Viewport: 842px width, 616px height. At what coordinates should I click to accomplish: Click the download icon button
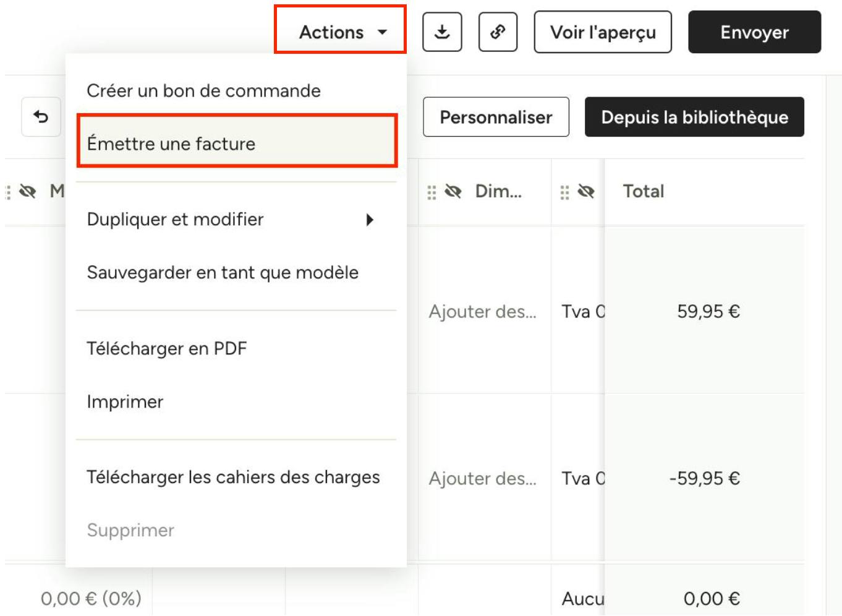442,32
